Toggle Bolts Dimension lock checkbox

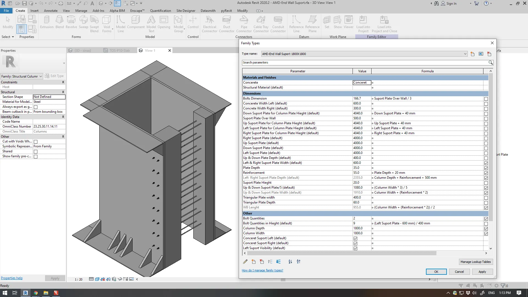(486, 99)
